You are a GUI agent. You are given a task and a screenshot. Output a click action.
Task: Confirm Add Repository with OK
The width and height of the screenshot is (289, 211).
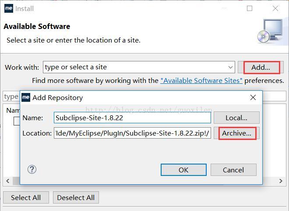pos(183,170)
